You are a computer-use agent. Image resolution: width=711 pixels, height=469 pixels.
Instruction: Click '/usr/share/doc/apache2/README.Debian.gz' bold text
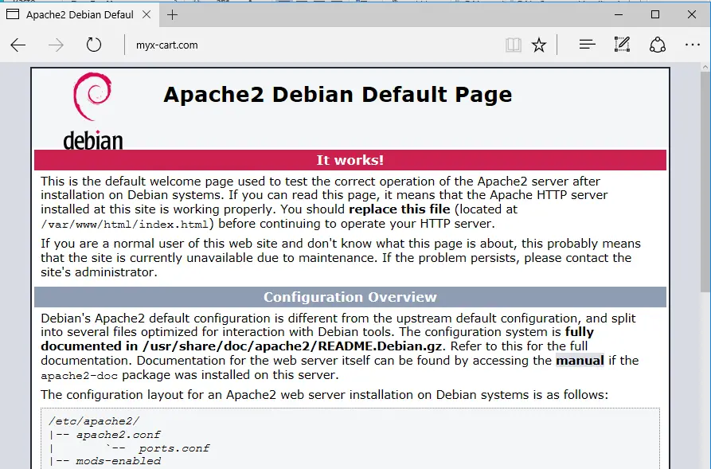pos(292,346)
